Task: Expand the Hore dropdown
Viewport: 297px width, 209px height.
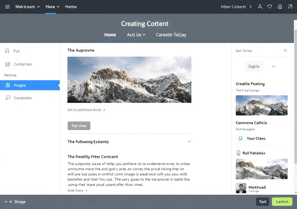Action: [x=58, y=7]
